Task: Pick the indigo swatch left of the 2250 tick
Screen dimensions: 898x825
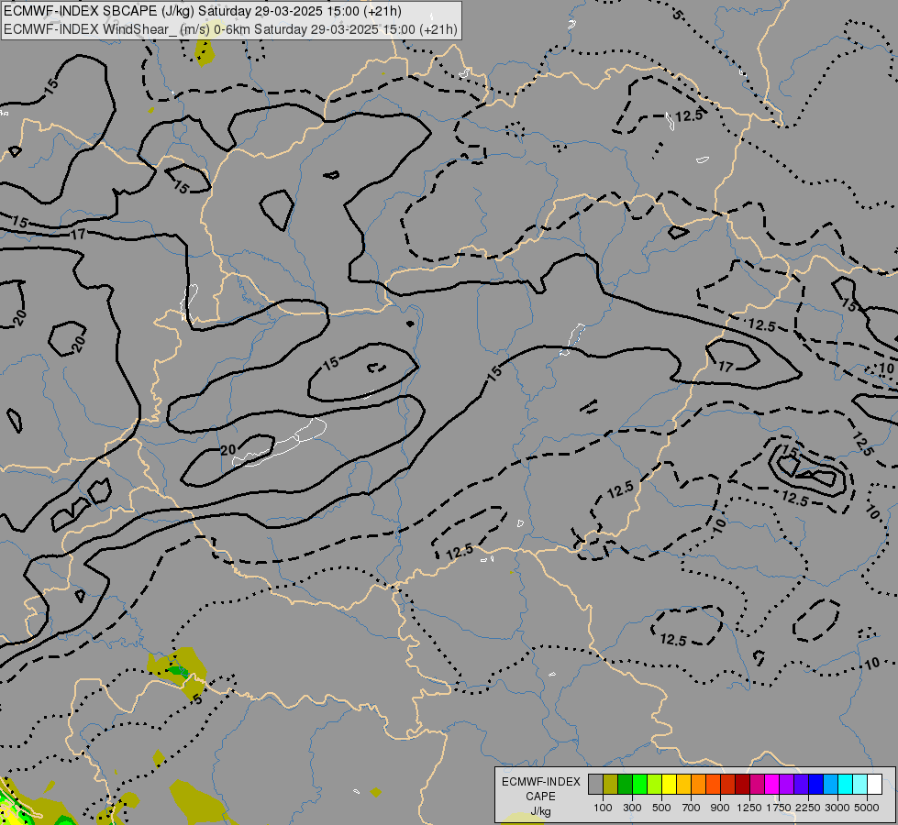Action: pyautogui.click(x=802, y=785)
